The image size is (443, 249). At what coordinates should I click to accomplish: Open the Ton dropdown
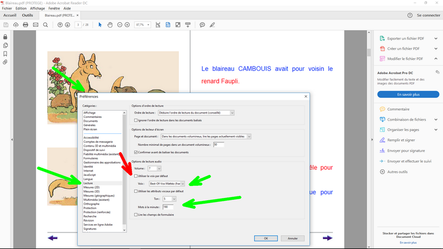(x=169, y=199)
